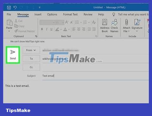Click the Shrink Font icon
The image size is (152, 116).
click(x=72, y=22)
